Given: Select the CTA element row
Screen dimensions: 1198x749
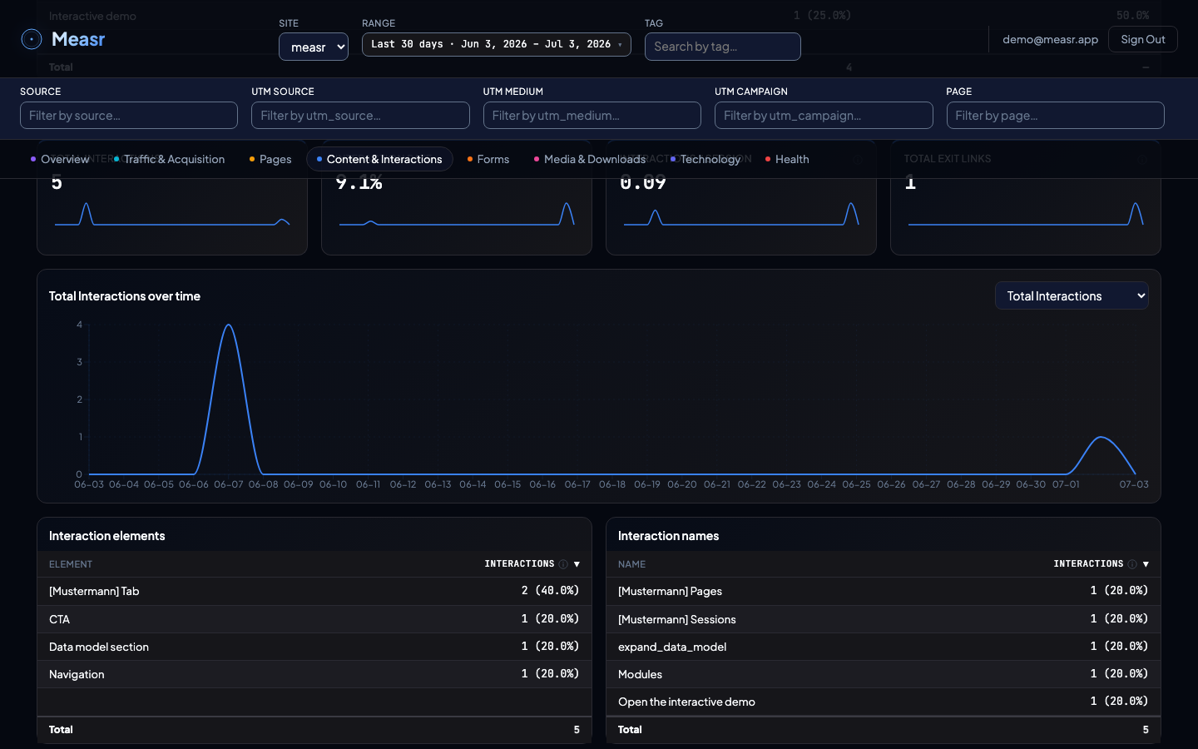Looking at the screenshot, I should (x=314, y=619).
